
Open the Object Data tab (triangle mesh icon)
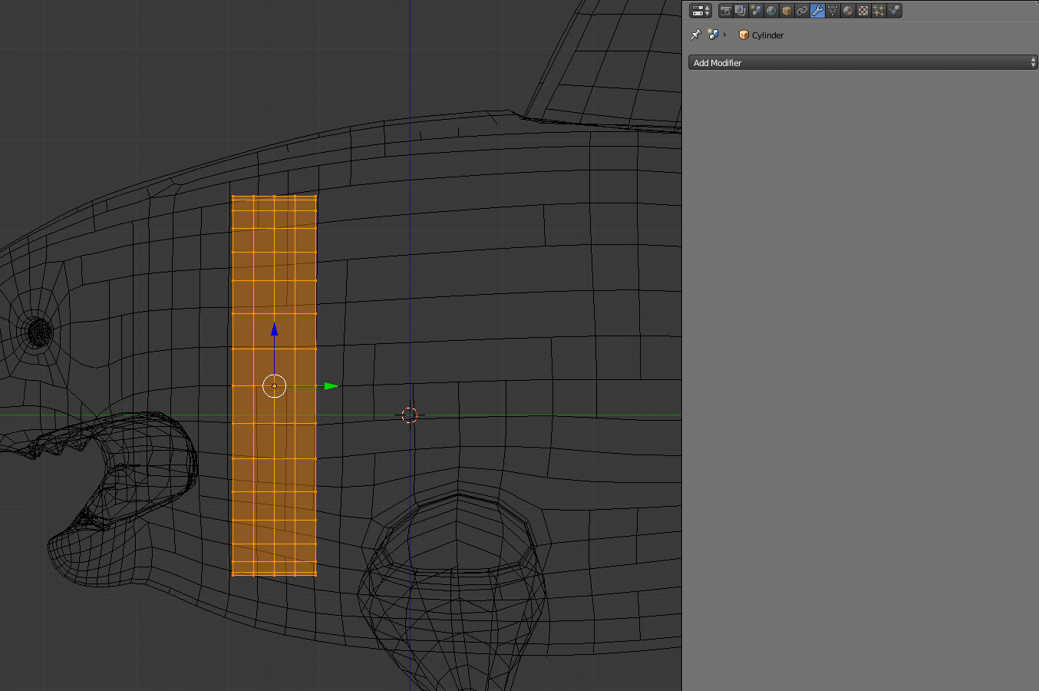[x=833, y=11]
